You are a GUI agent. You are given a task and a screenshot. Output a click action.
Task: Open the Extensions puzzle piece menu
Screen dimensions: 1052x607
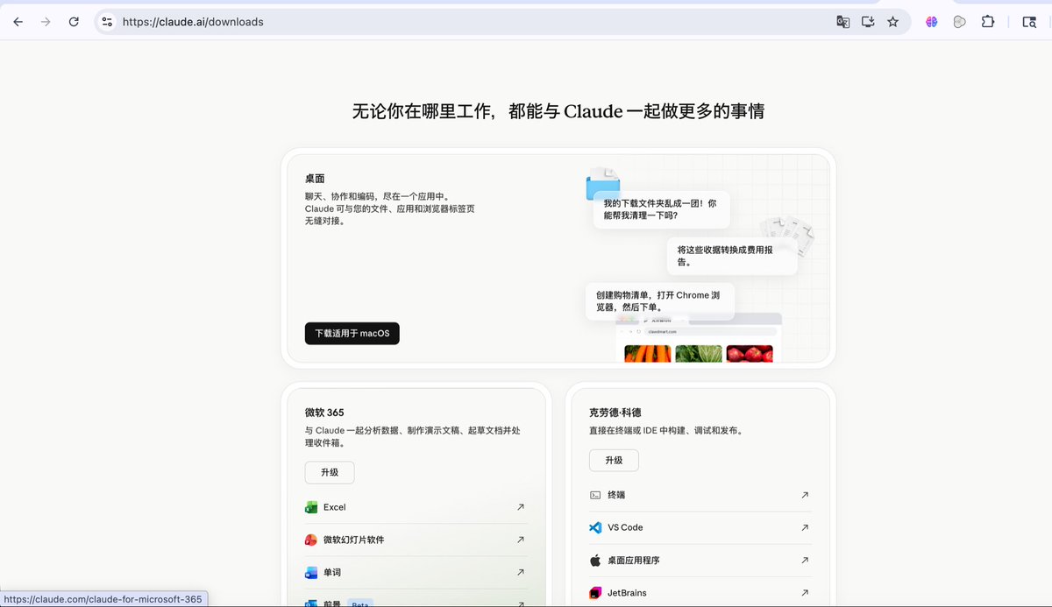[x=988, y=22]
